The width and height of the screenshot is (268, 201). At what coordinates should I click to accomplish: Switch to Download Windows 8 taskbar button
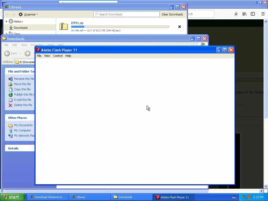(x=48, y=197)
